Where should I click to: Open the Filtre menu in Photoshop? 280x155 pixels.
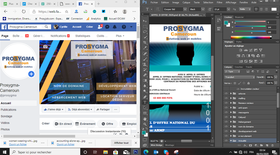click(x=219, y=2)
